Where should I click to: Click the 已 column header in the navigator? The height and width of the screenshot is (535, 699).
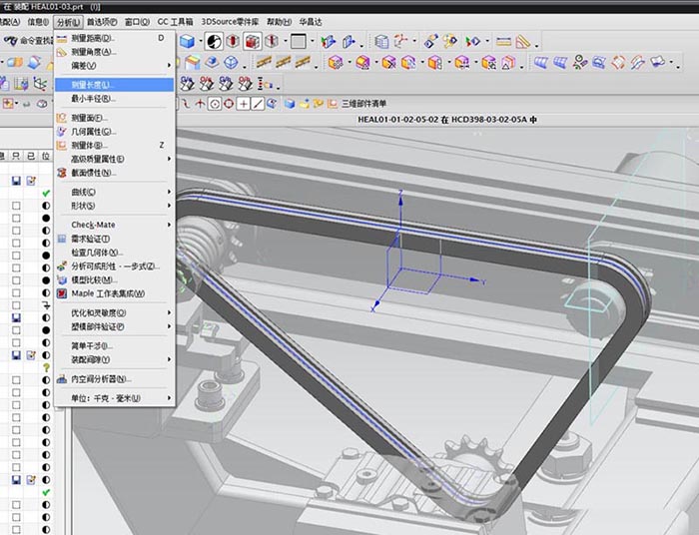(x=31, y=156)
